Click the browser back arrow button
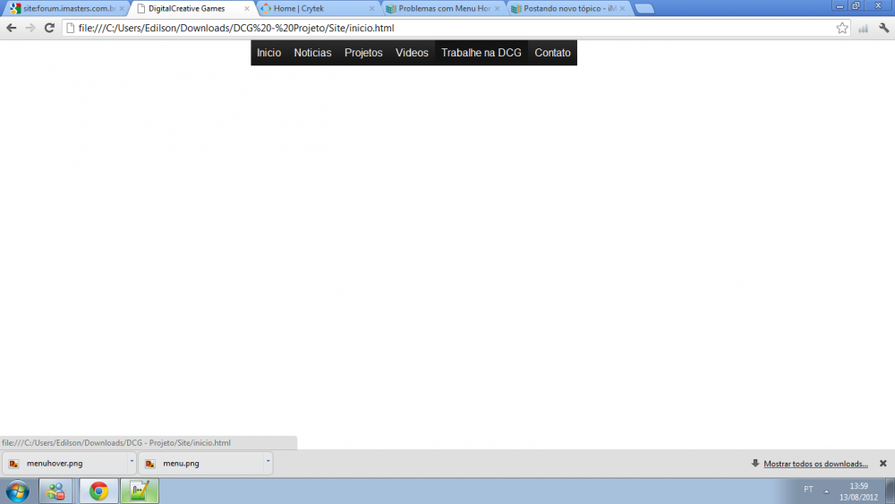Viewport: 895px width, 504px height. coord(12,28)
